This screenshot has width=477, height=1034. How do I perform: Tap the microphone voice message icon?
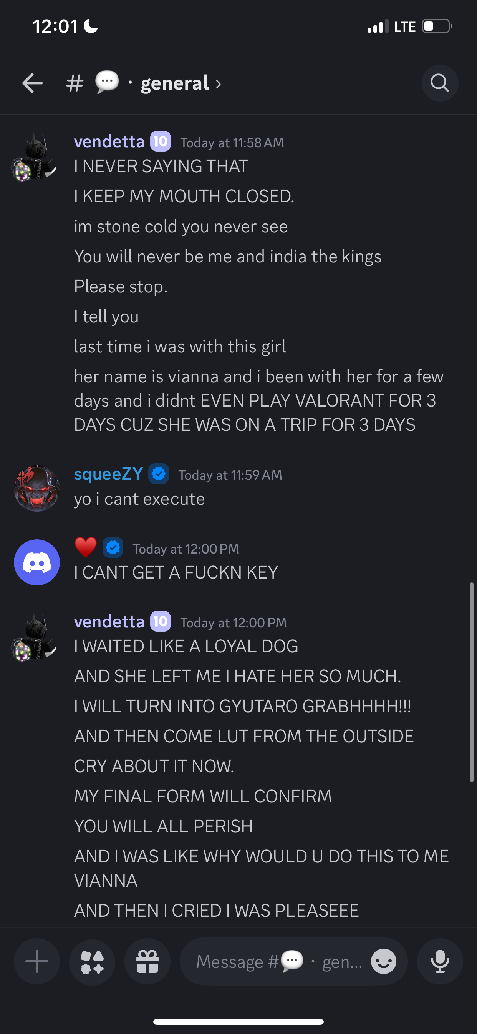coord(440,961)
